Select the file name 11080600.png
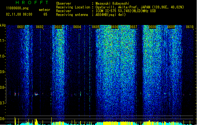This screenshot has width=197, height=125. (x=17, y=8)
